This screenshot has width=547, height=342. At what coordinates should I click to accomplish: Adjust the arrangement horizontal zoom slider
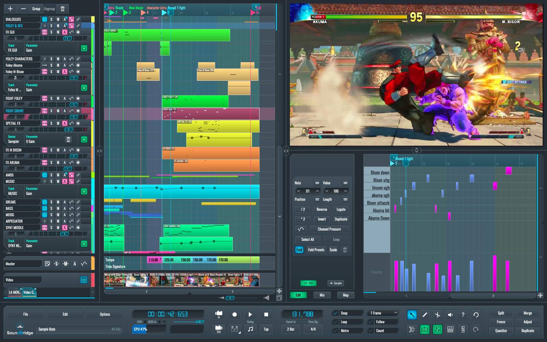(230, 298)
